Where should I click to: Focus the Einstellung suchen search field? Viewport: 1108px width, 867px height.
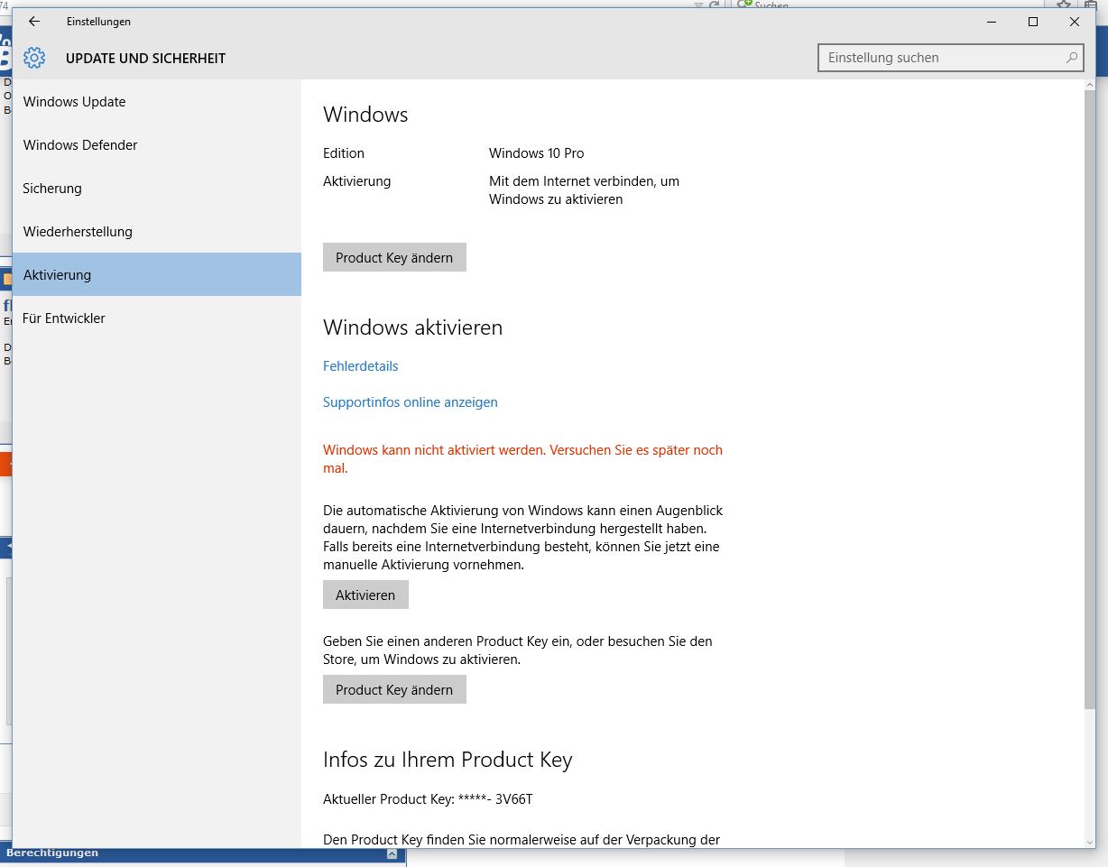(x=951, y=58)
